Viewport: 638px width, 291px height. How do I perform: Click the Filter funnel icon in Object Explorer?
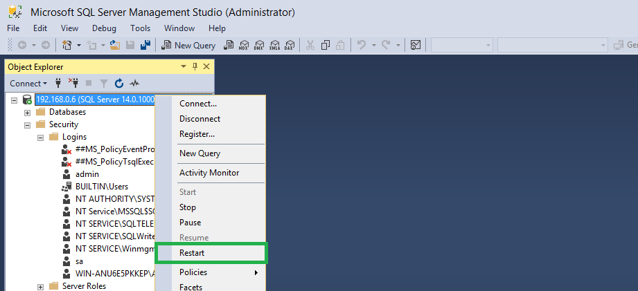tap(104, 84)
